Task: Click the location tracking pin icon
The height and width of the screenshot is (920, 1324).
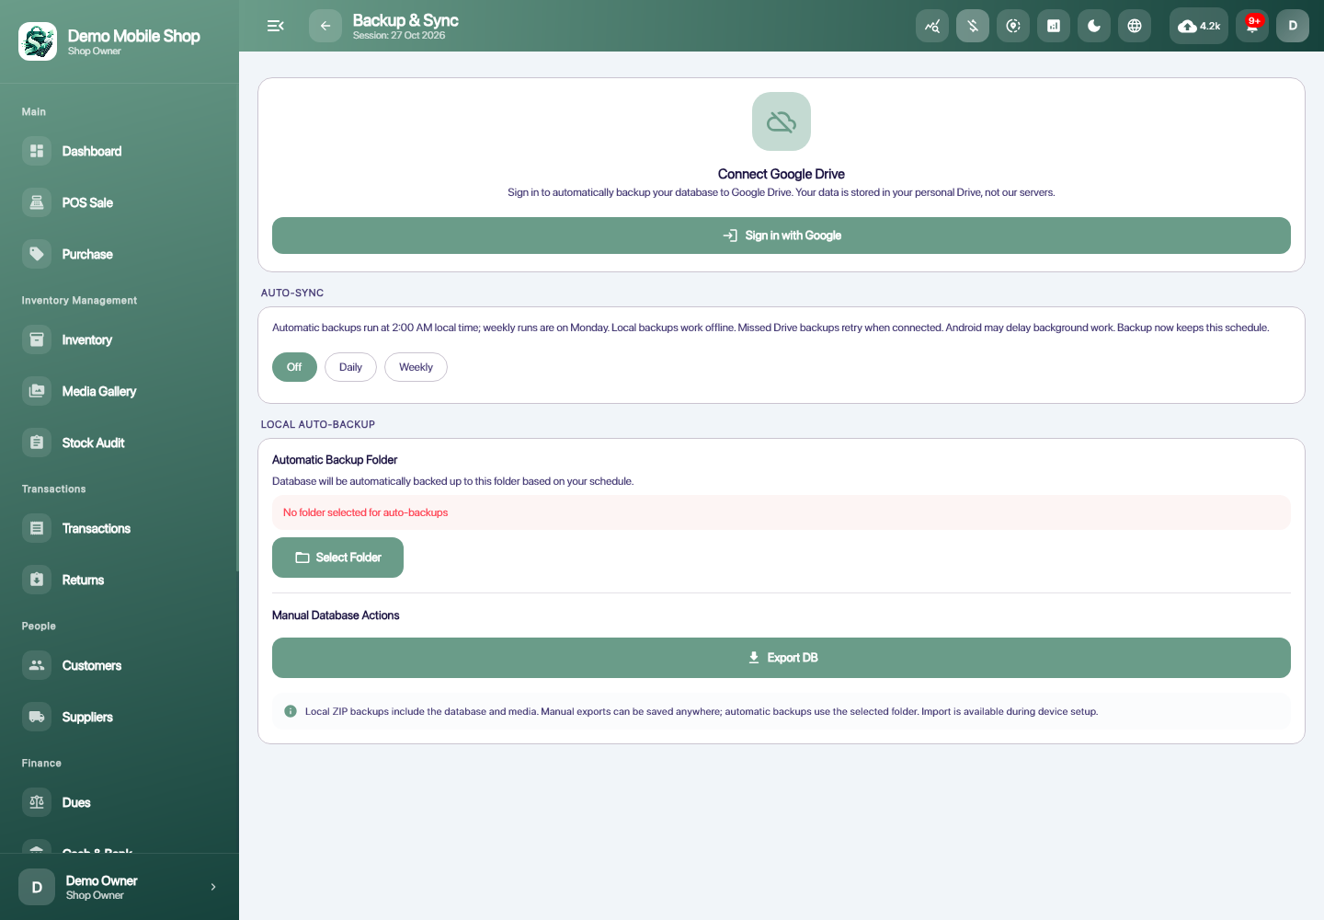Action: coord(1013,26)
